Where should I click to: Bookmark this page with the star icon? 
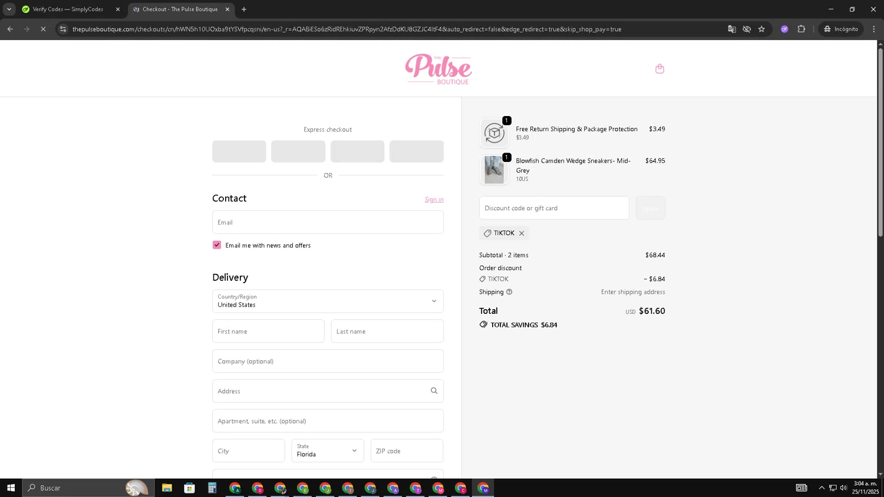(761, 29)
